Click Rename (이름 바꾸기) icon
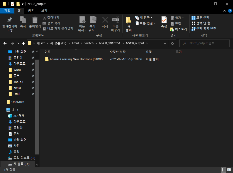This screenshot has width=233, height=173. 115,20
